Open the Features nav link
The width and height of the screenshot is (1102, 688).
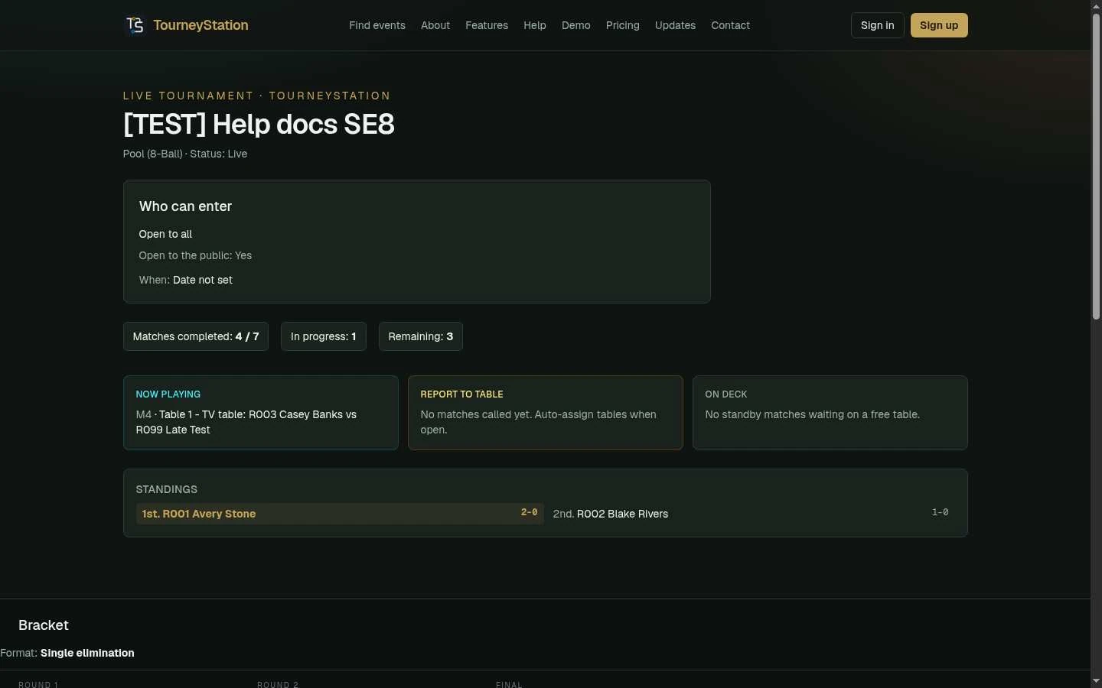pyautogui.click(x=487, y=25)
